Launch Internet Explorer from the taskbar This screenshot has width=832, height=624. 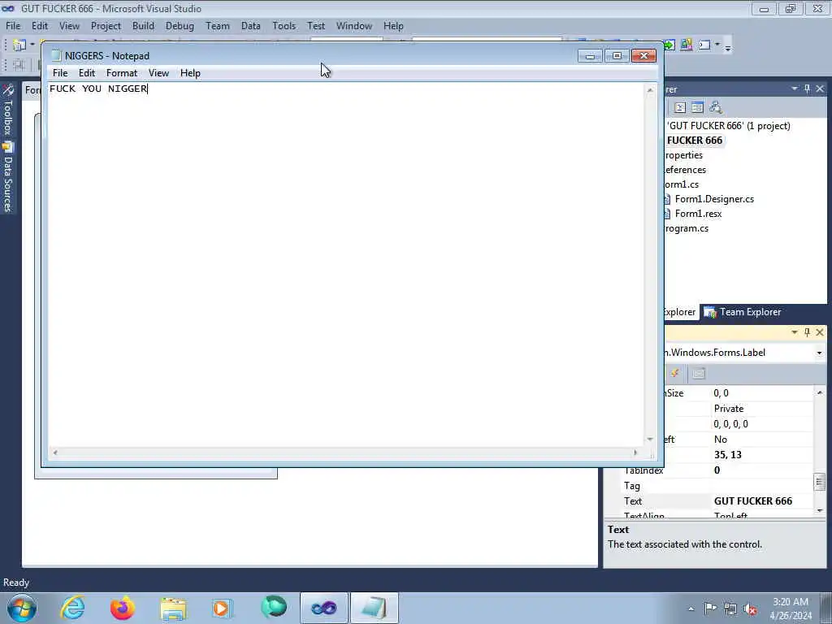[72, 608]
